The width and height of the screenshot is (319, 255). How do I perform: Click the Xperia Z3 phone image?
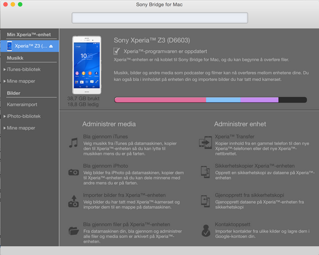pos(87,65)
